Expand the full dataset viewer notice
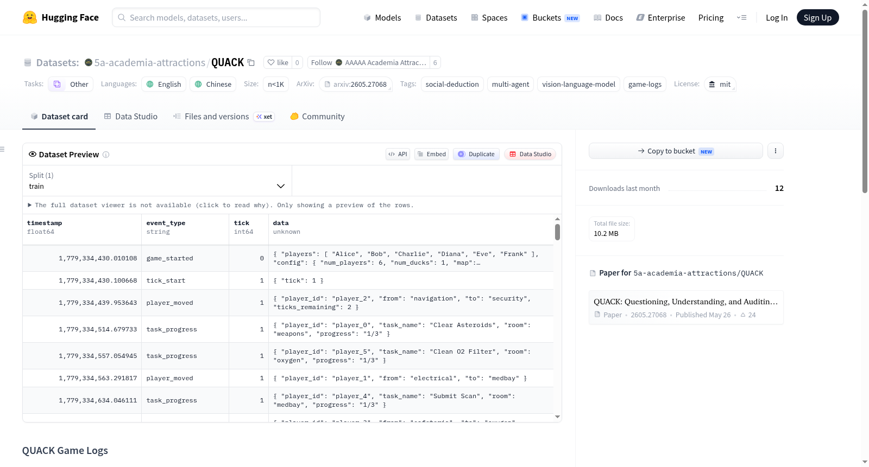869x467 pixels. (x=221, y=205)
